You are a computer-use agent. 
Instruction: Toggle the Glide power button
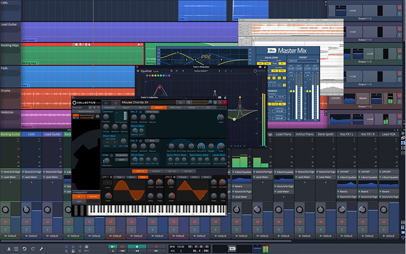[x=112, y=155]
